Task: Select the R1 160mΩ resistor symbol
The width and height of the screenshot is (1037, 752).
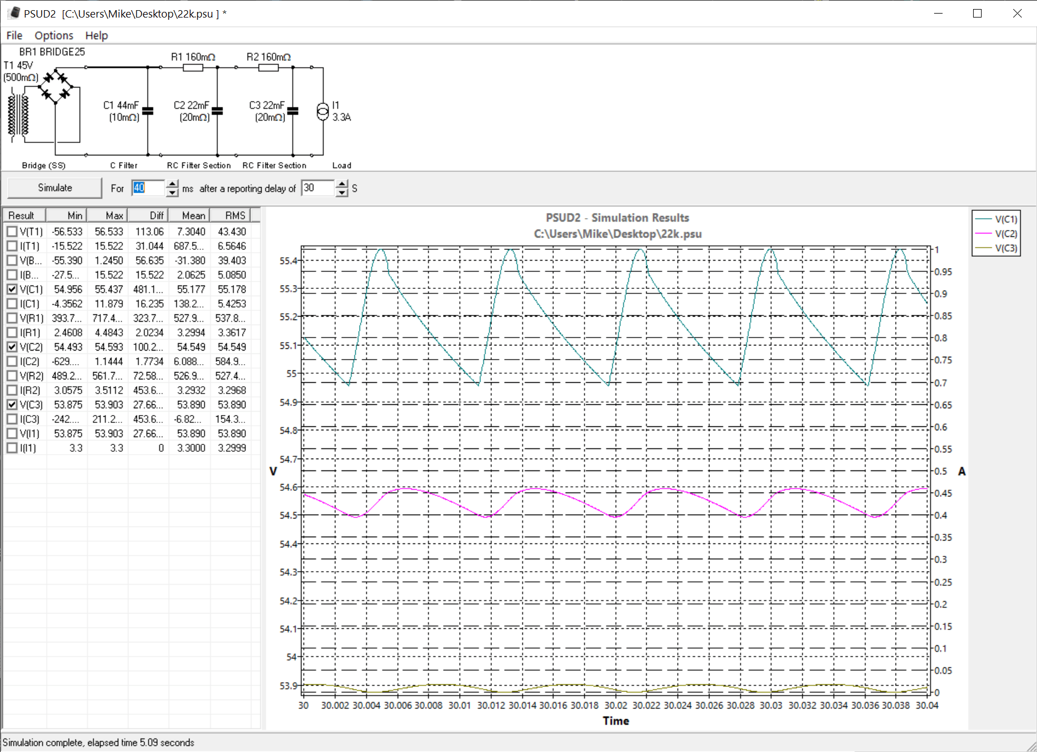Action: [x=193, y=67]
